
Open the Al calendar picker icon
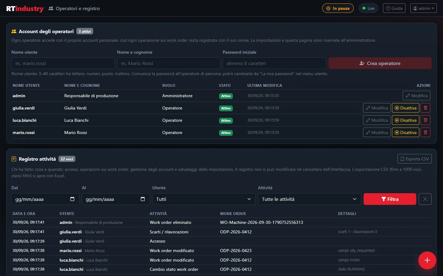tap(143, 199)
